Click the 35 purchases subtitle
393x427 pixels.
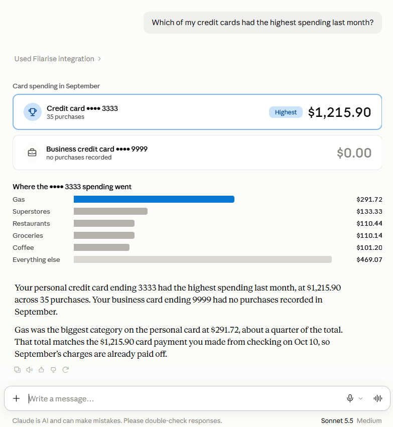(65, 117)
